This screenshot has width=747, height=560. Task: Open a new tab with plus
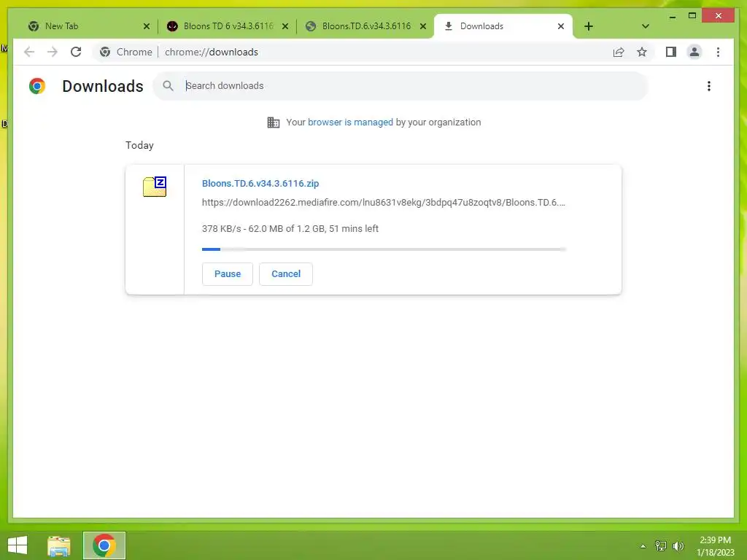pyautogui.click(x=589, y=26)
